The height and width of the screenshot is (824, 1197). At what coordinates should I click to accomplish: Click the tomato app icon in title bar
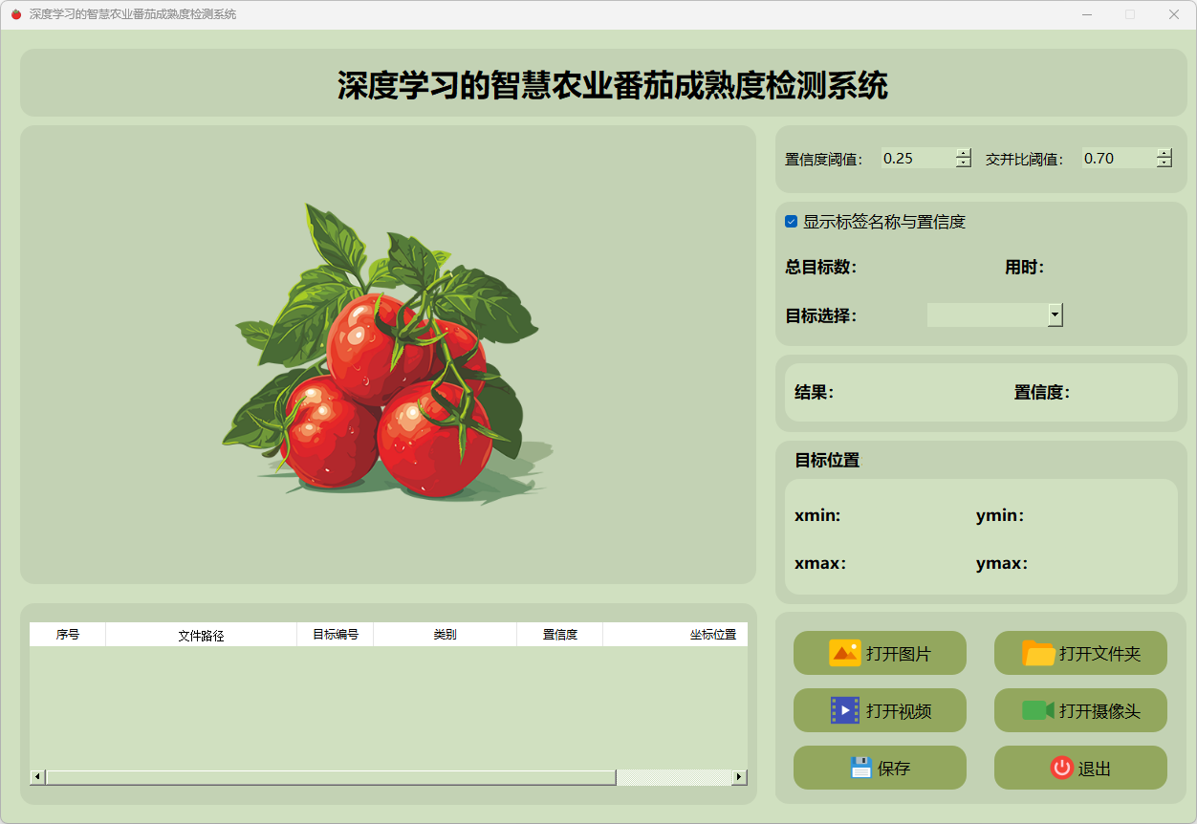15,14
